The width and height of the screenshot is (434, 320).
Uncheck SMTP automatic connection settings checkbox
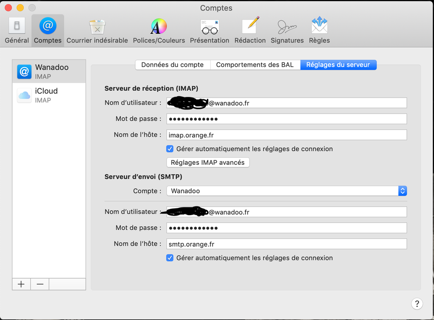pos(170,258)
